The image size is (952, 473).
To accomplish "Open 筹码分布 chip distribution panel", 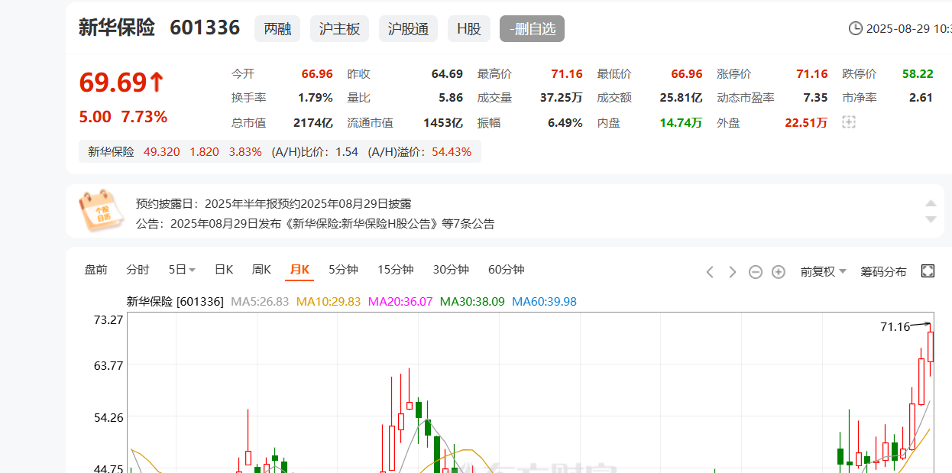I will [883, 271].
